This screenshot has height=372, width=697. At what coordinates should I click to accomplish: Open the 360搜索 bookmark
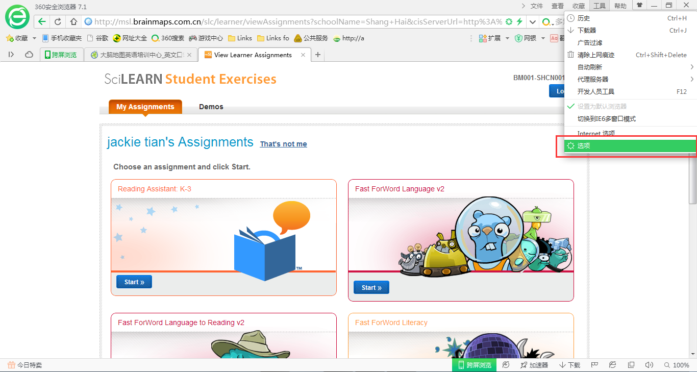click(168, 38)
